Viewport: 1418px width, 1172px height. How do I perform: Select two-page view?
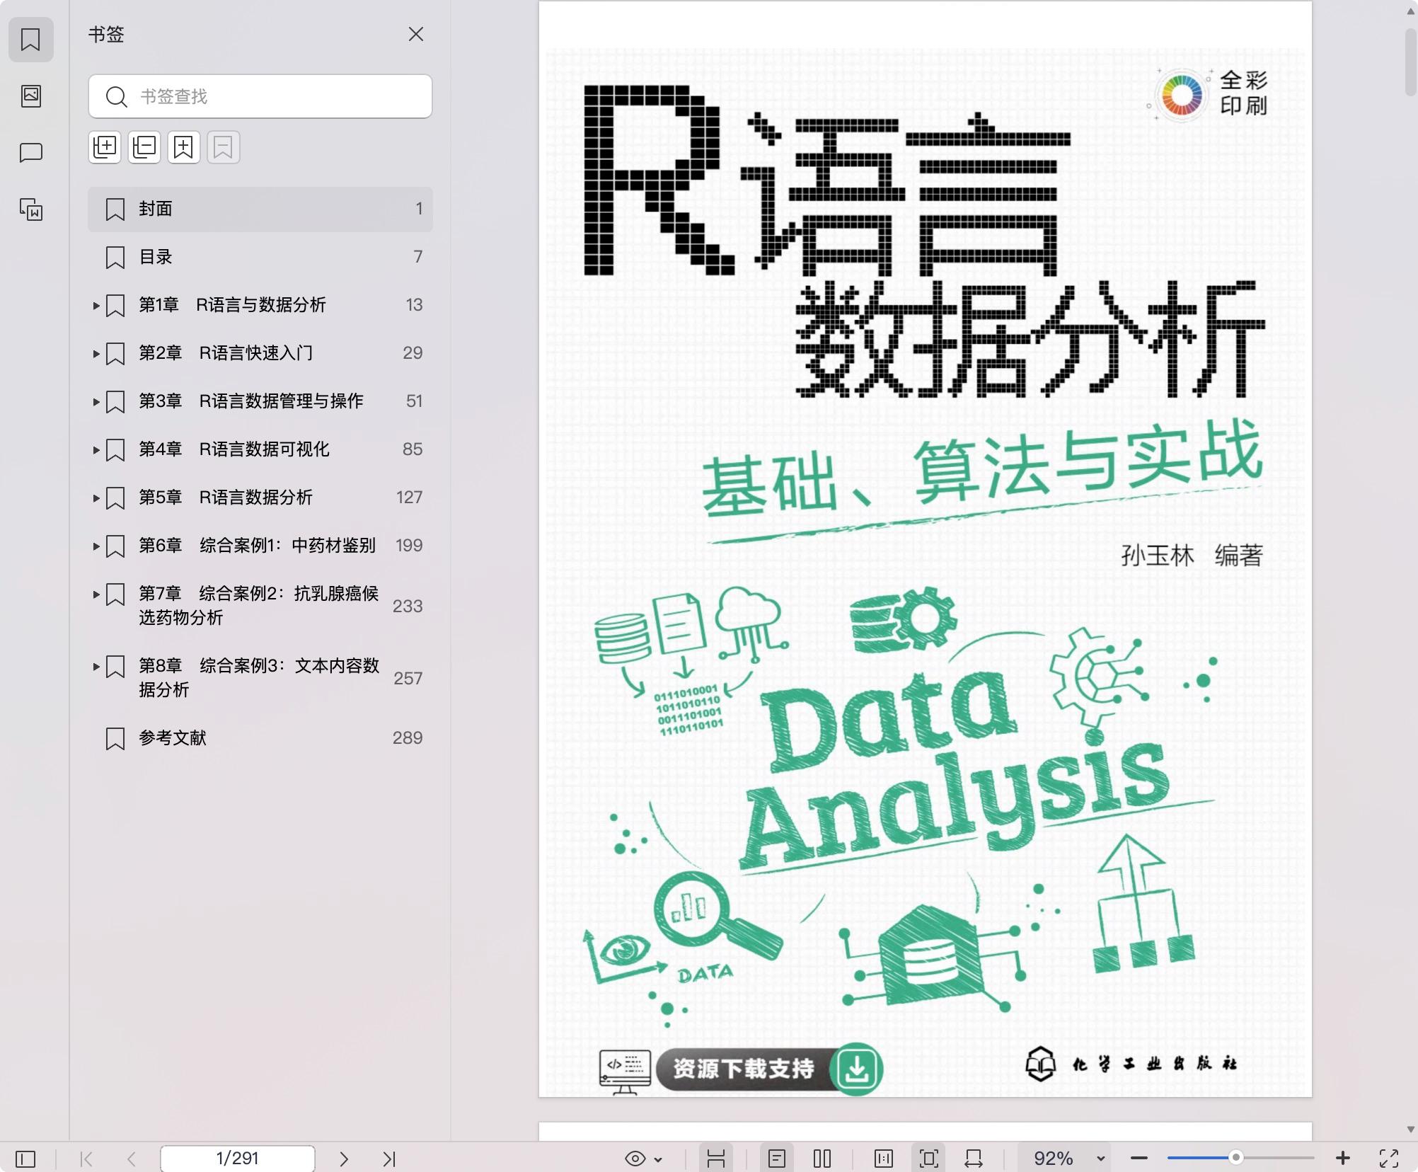tap(822, 1159)
